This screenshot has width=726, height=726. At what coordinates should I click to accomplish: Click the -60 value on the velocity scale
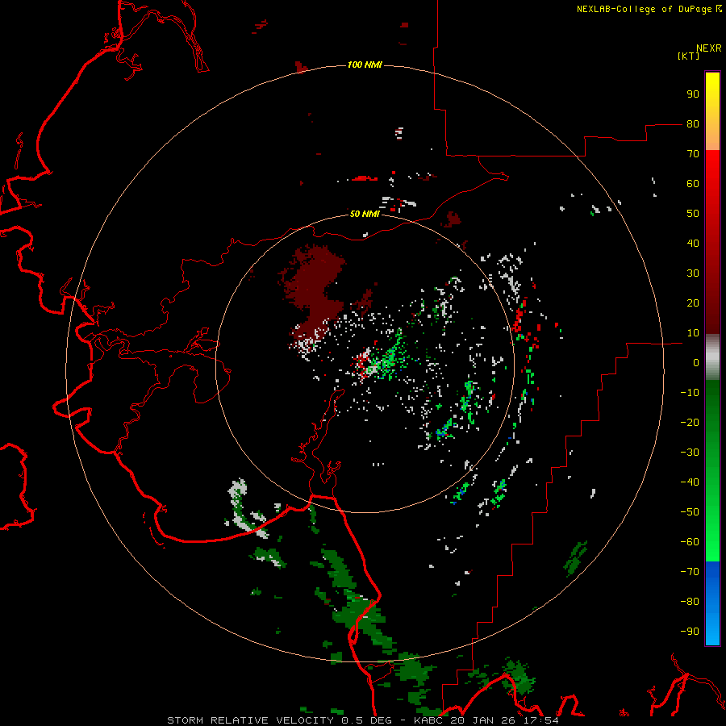(x=690, y=542)
